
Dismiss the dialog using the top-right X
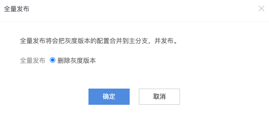pos(261,9)
